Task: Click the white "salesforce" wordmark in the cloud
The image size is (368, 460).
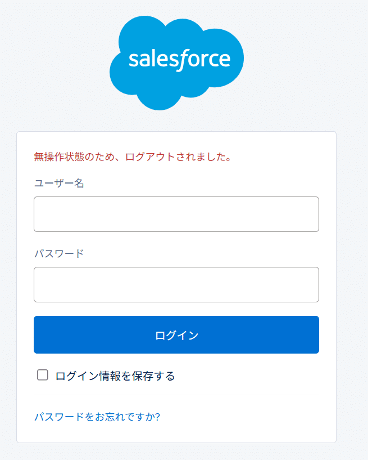Action: tap(179, 59)
